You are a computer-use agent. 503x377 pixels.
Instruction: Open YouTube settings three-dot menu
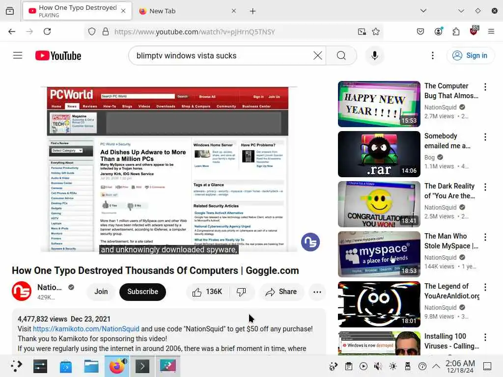point(432,55)
